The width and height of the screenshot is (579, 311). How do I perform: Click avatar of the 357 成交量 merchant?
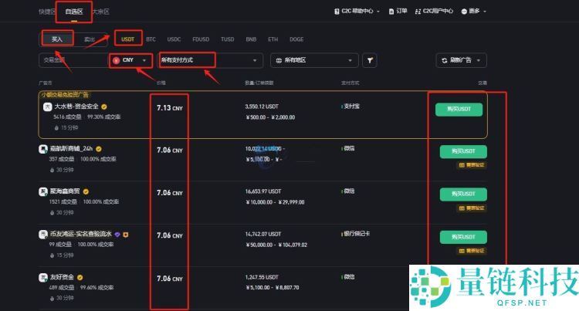(x=42, y=149)
